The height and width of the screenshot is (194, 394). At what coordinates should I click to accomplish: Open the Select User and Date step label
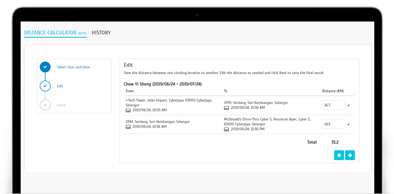pyautogui.click(x=73, y=67)
